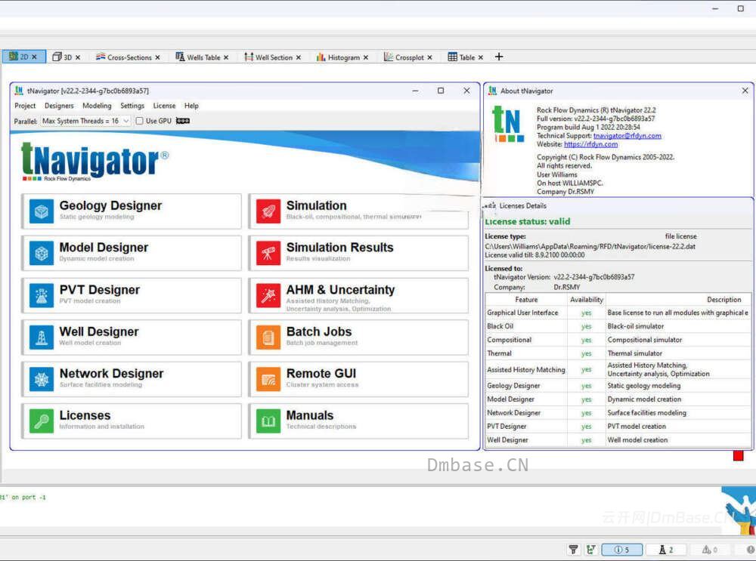Image resolution: width=756 pixels, height=561 pixels.
Task: Open the Licenses key icon
Action: tap(42, 421)
